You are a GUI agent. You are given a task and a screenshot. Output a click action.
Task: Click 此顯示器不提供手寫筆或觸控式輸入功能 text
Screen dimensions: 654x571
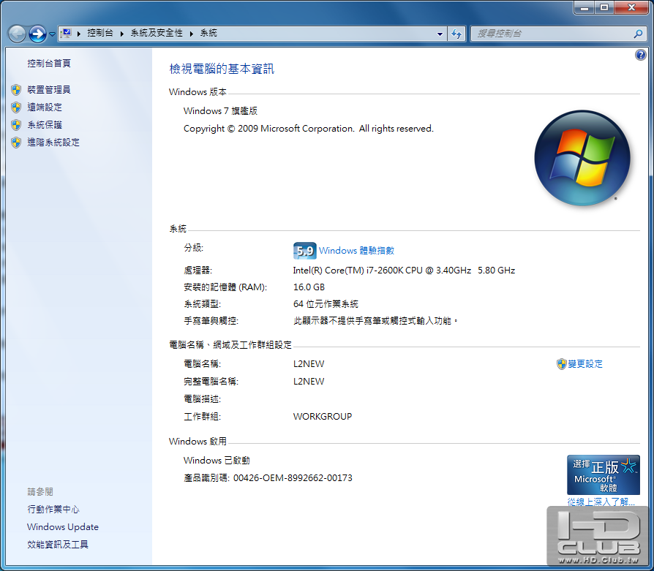point(375,321)
